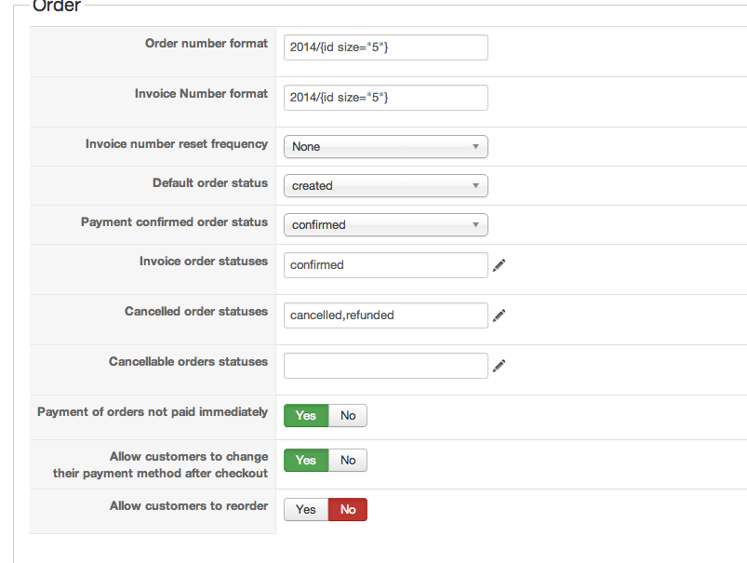Focus the Invoice Number format field
747x563 pixels.
pos(385,98)
